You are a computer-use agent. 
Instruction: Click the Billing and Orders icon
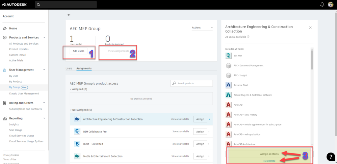[x=5, y=103]
